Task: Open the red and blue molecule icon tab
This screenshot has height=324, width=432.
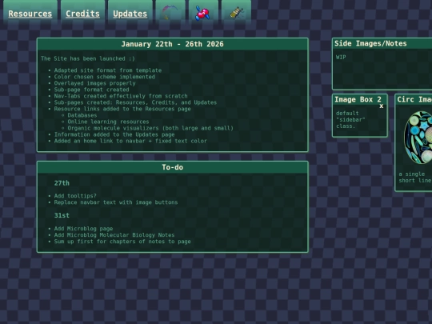Action: click(203, 13)
